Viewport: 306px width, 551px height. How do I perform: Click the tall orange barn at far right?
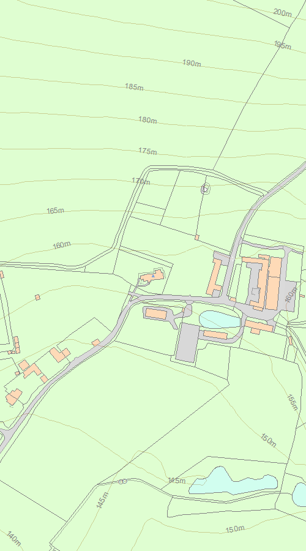click(x=274, y=283)
